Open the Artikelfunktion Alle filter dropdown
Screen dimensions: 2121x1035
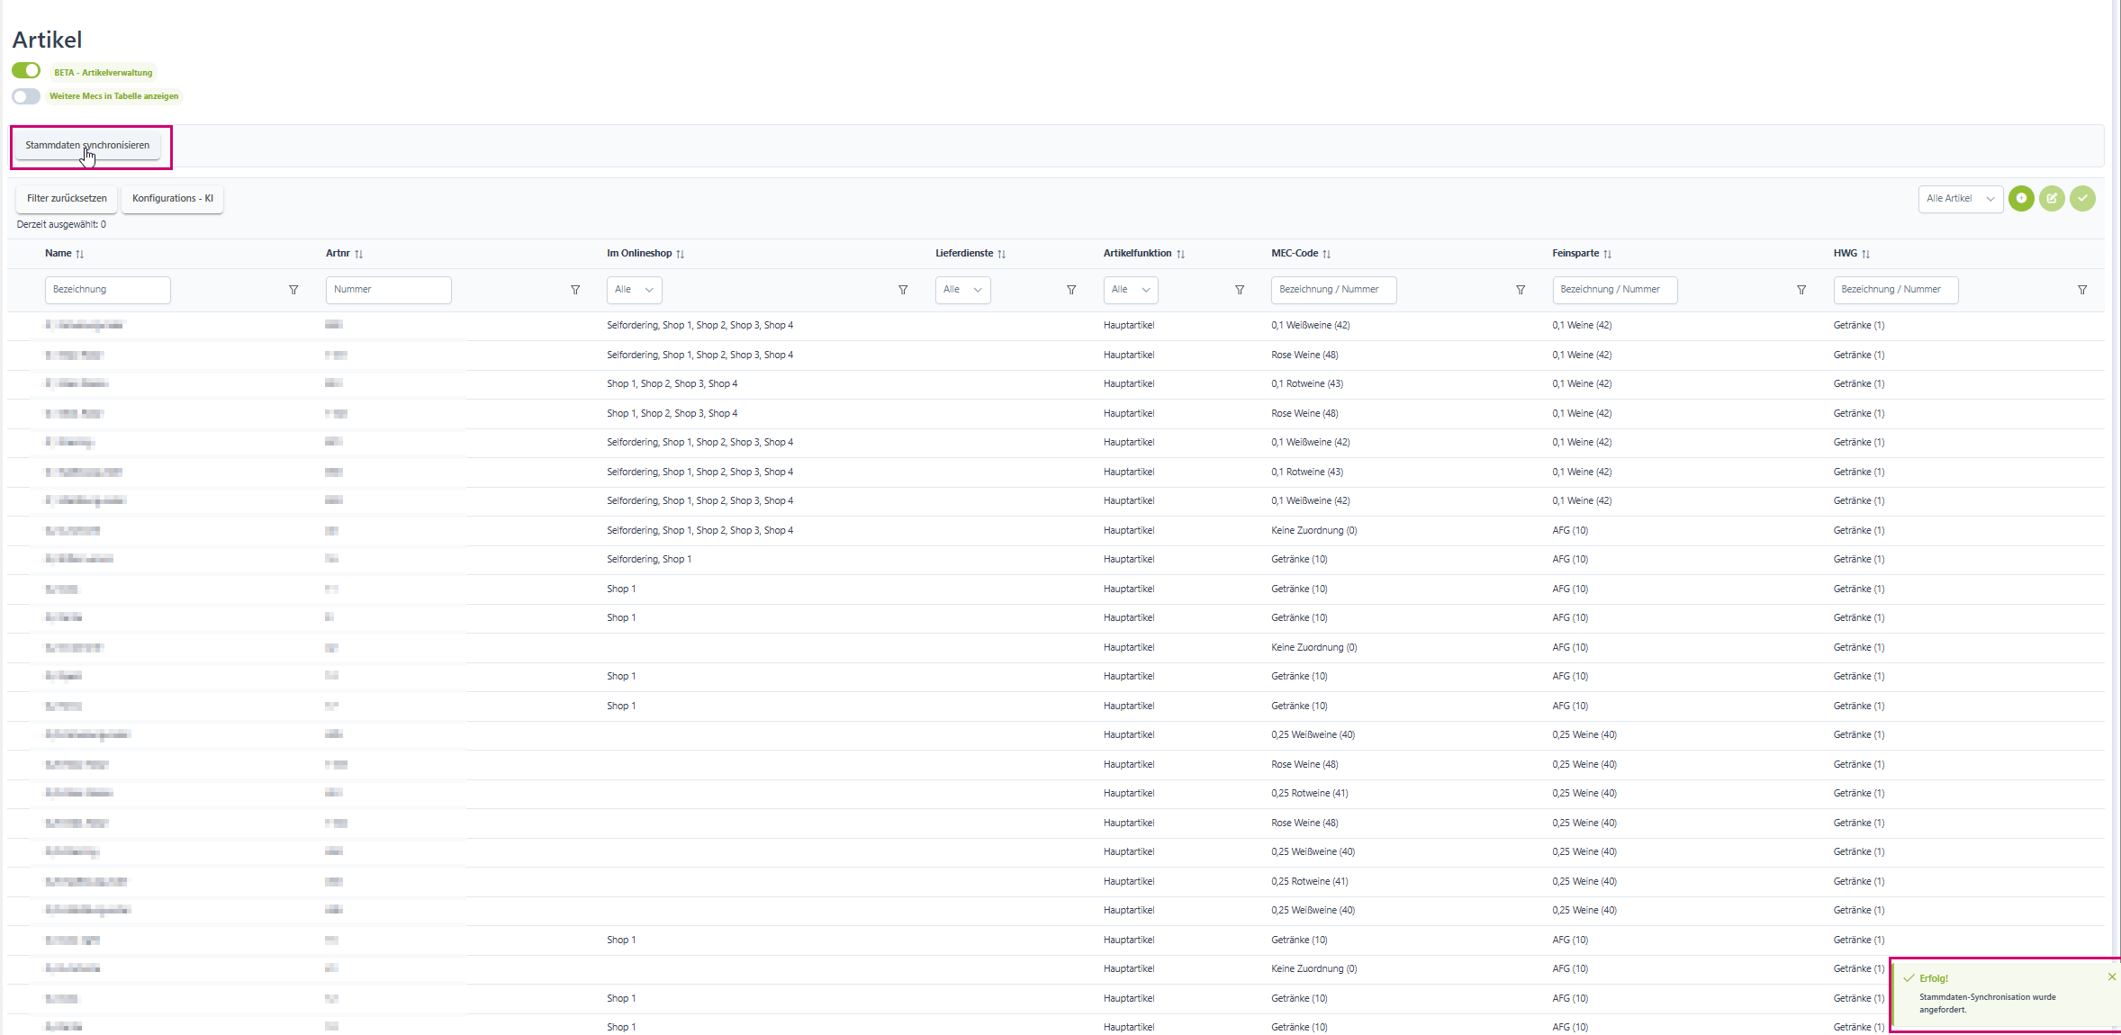1130,290
